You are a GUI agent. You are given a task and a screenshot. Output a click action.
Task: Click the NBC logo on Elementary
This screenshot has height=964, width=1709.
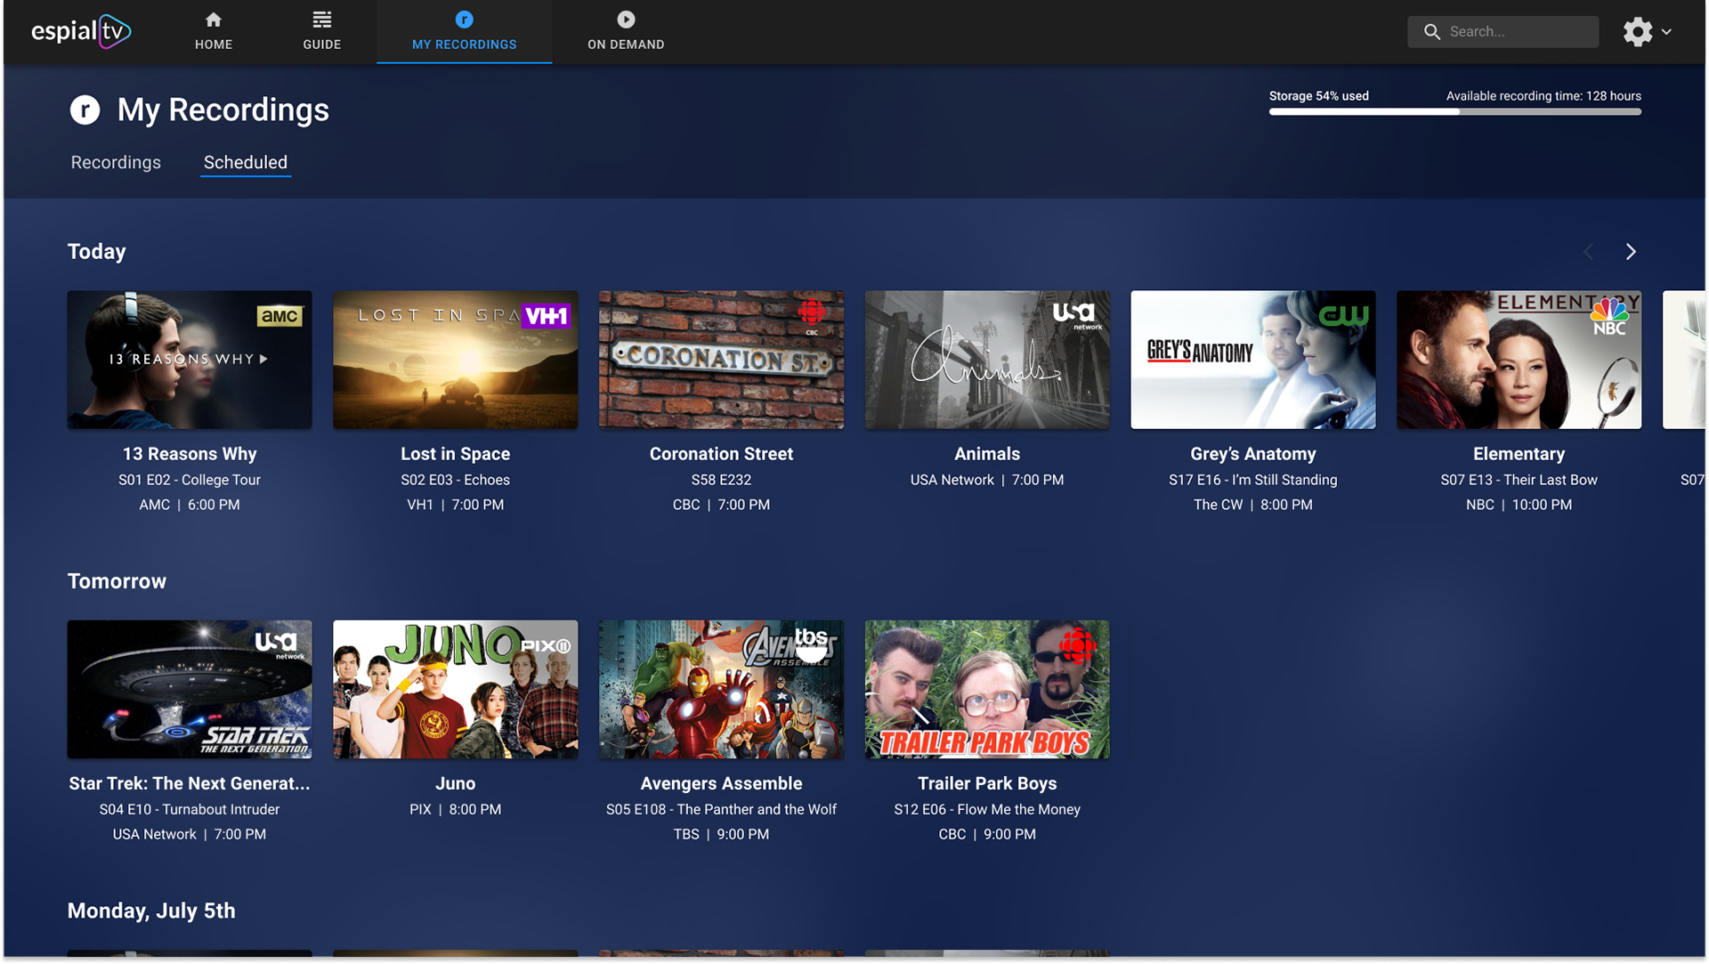(x=1609, y=317)
